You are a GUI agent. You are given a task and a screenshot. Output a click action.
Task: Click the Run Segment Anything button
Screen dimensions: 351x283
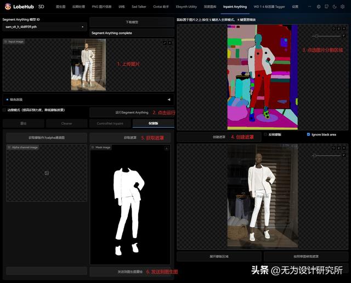[x=132, y=112]
